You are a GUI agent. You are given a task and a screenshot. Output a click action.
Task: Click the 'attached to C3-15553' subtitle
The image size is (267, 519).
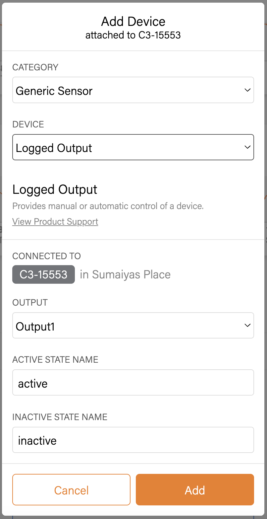[x=133, y=35]
